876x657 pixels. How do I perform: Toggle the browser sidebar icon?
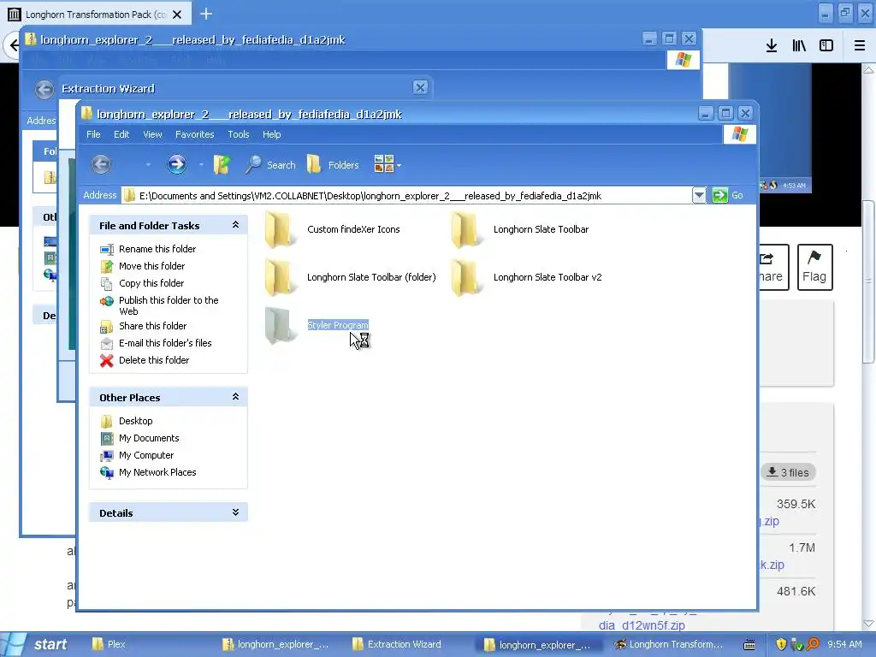pos(826,45)
